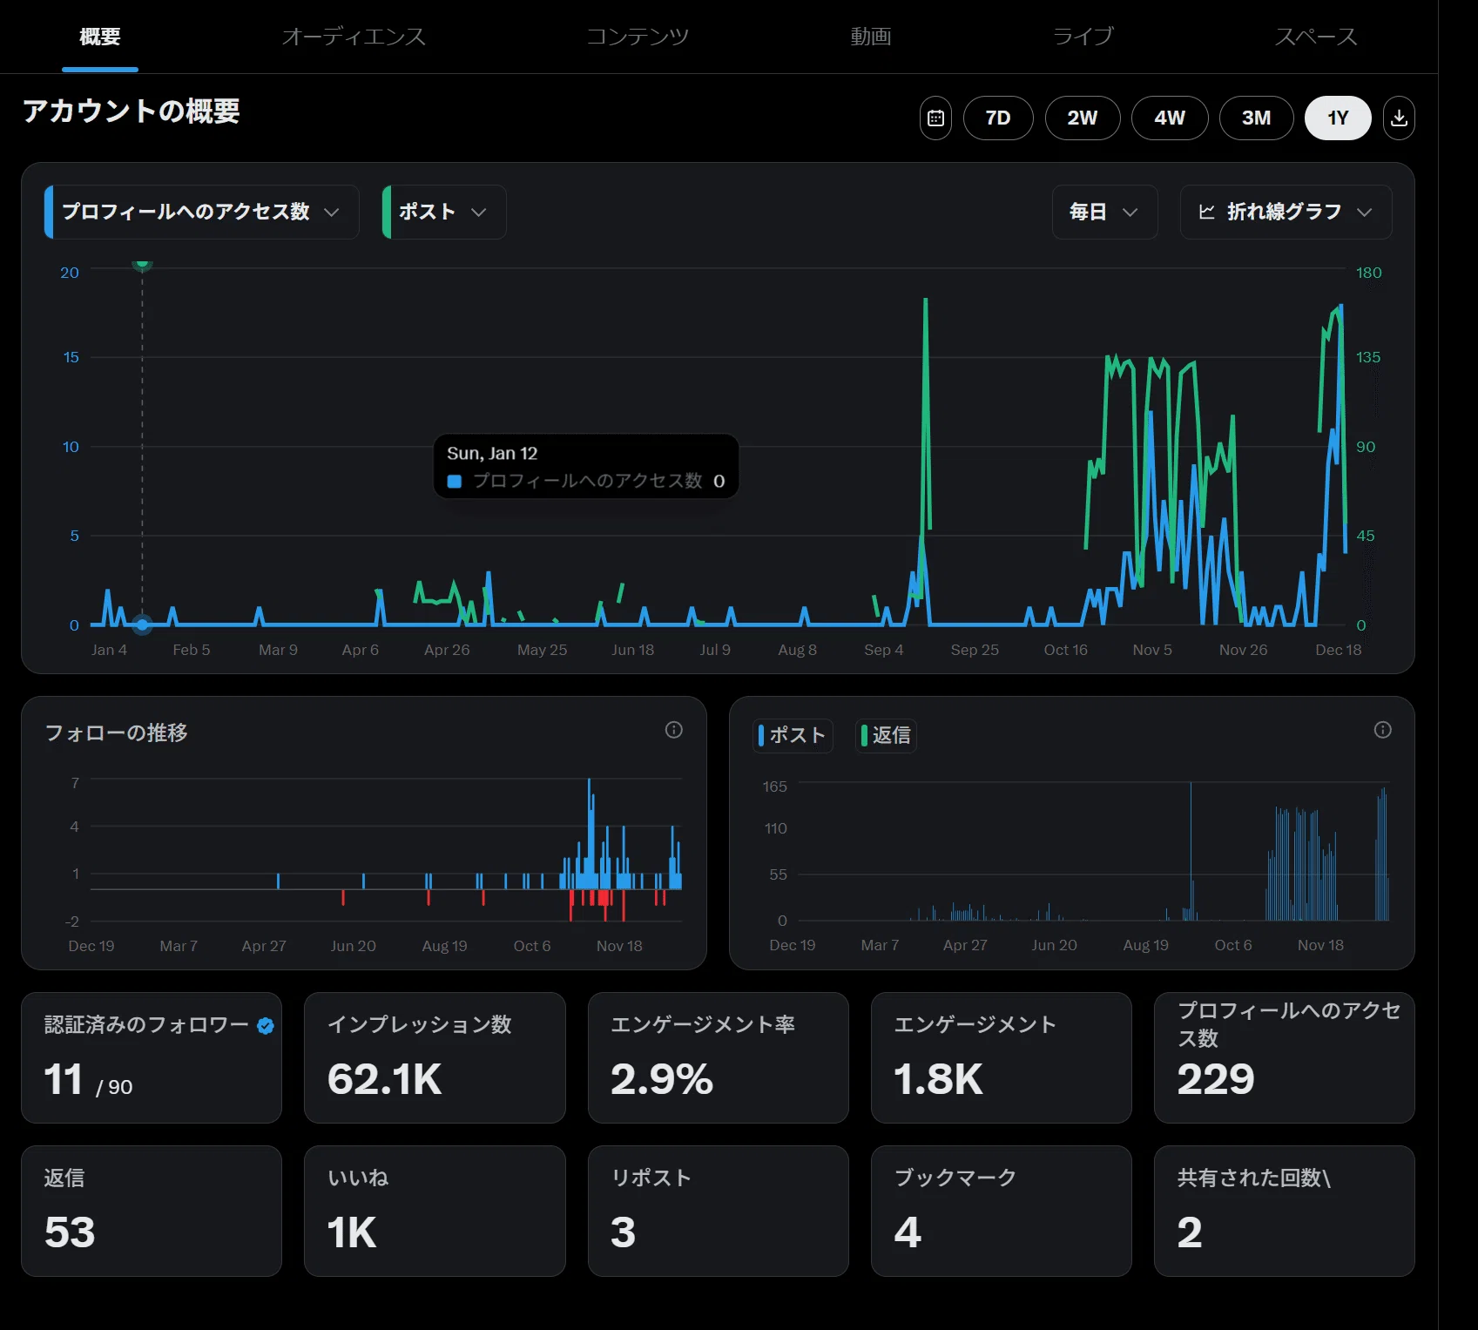Open the スペース tab
The width and height of the screenshot is (1478, 1330).
pos(1316,37)
